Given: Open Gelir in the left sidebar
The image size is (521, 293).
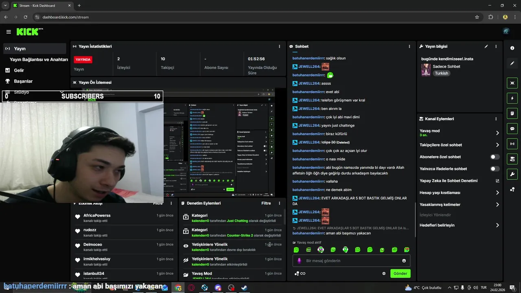Looking at the screenshot, I should (x=19, y=70).
